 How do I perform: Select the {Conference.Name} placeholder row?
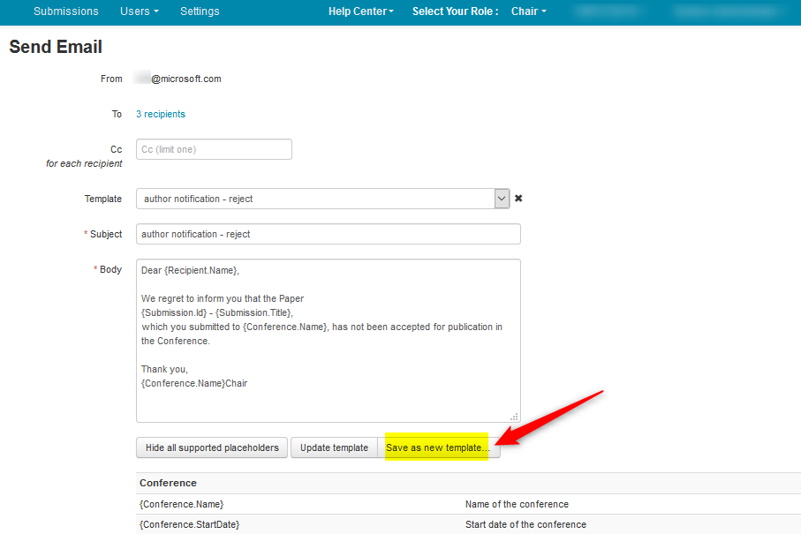[x=182, y=504]
